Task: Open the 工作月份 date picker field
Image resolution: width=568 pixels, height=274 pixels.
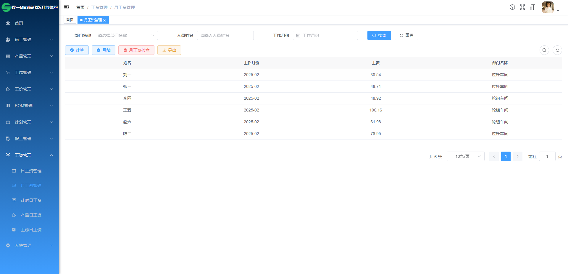Action: 325,35
